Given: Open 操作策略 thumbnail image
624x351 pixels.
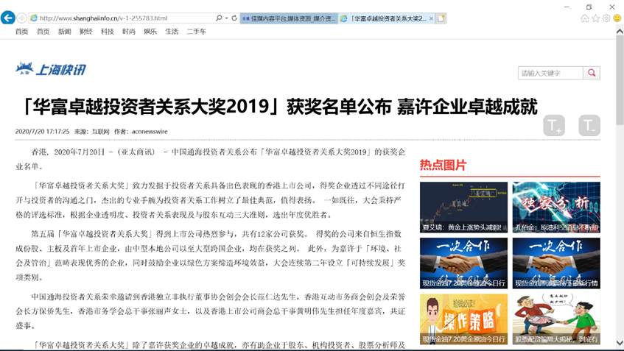Looking at the screenshot, I should pos(463,319).
